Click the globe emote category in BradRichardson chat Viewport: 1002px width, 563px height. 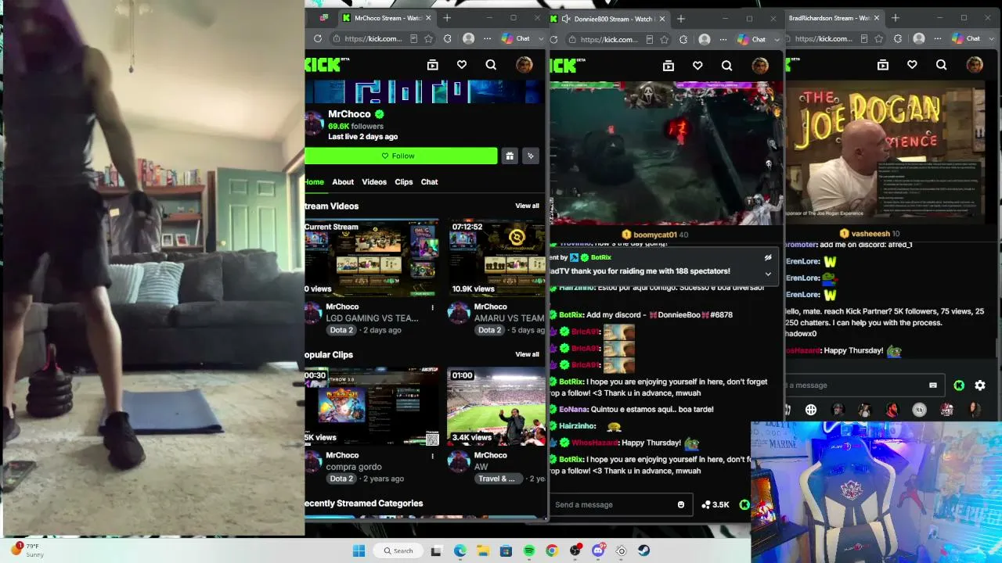tap(811, 410)
